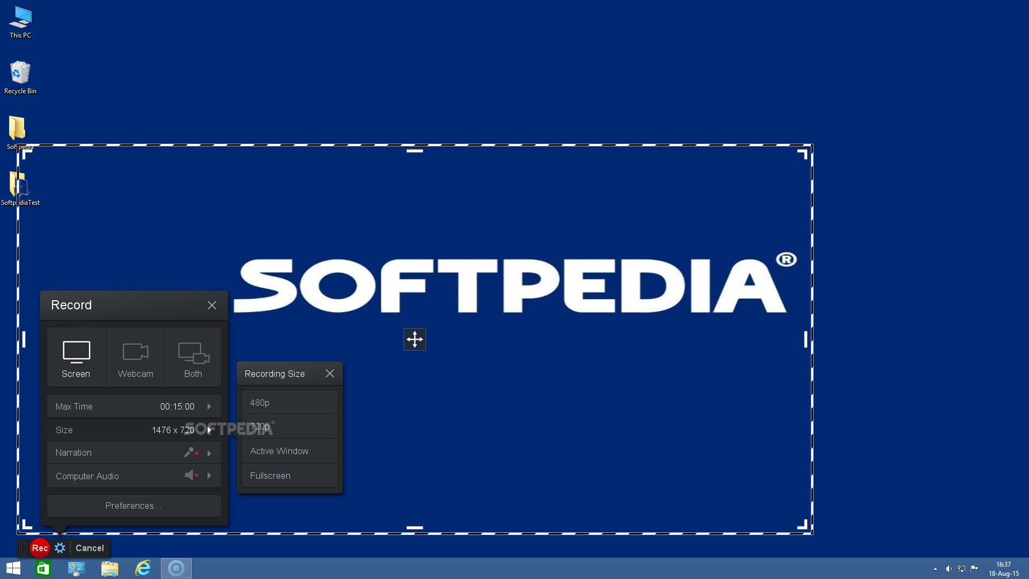1029x579 pixels.
Task: Click the muted speaker Computer Audio icon
Action: click(191, 476)
